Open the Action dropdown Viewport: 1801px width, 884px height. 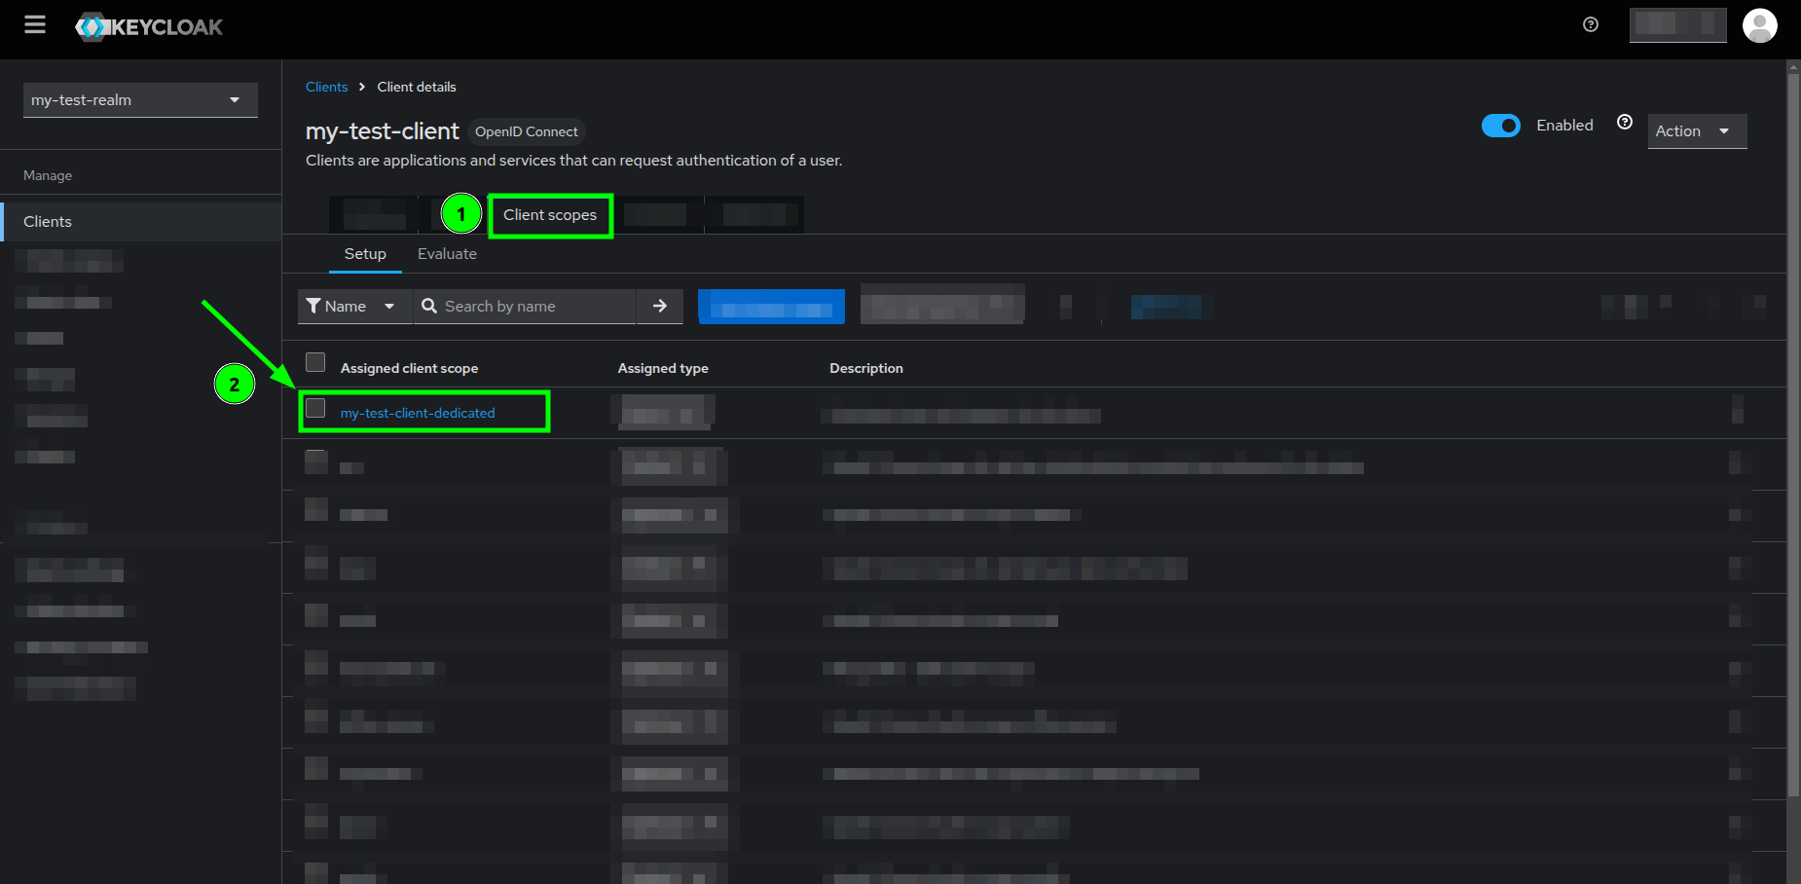(1696, 130)
